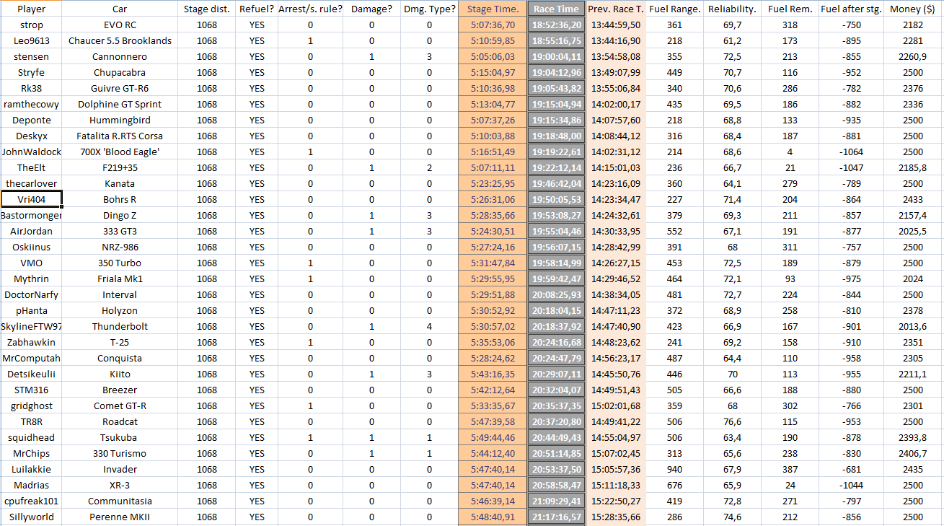Click the 'Race Time' header cell

(x=556, y=9)
